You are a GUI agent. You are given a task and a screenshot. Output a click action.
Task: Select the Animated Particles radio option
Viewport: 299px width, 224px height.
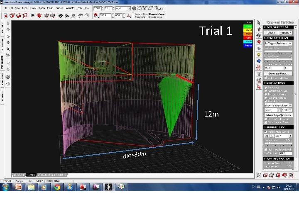pyautogui.click(x=266, y=98)
